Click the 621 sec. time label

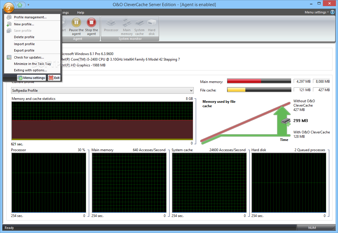tap(17, 144)
